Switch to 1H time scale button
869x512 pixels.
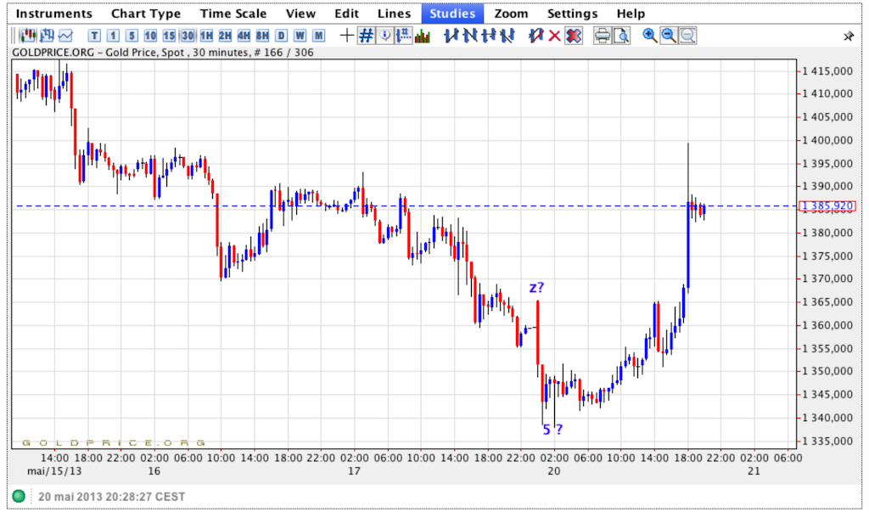(206, 36)
